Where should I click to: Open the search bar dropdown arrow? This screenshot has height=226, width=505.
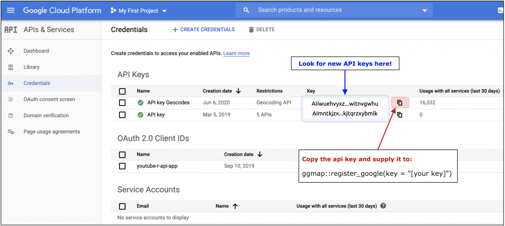coord(424,10)
